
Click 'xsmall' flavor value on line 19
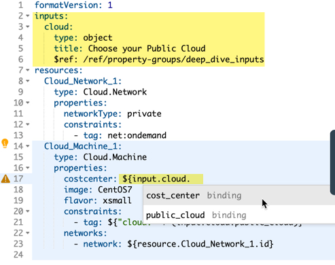point(118,200)
